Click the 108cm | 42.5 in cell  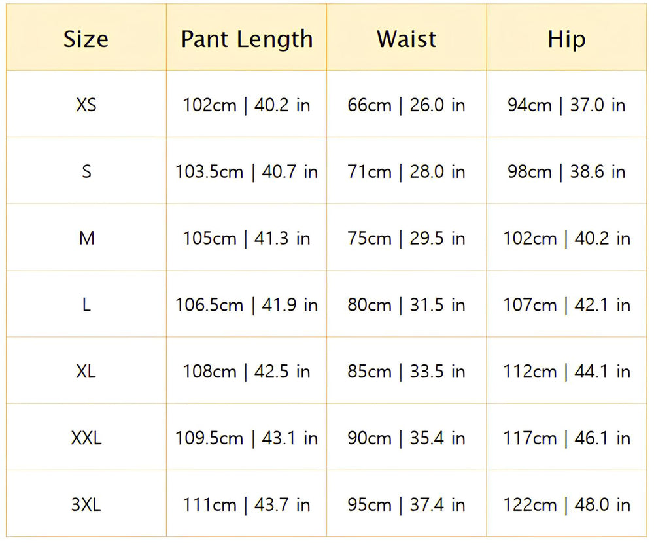[247, 372]
